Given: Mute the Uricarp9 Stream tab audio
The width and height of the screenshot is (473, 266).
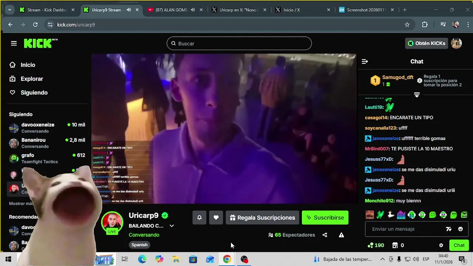Looking at the screenshot, I should click(129, 10).
